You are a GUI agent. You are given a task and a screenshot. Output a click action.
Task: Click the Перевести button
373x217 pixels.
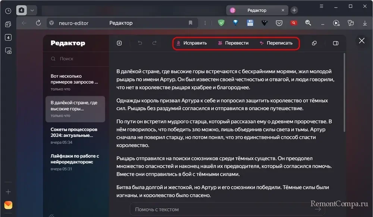233,43
